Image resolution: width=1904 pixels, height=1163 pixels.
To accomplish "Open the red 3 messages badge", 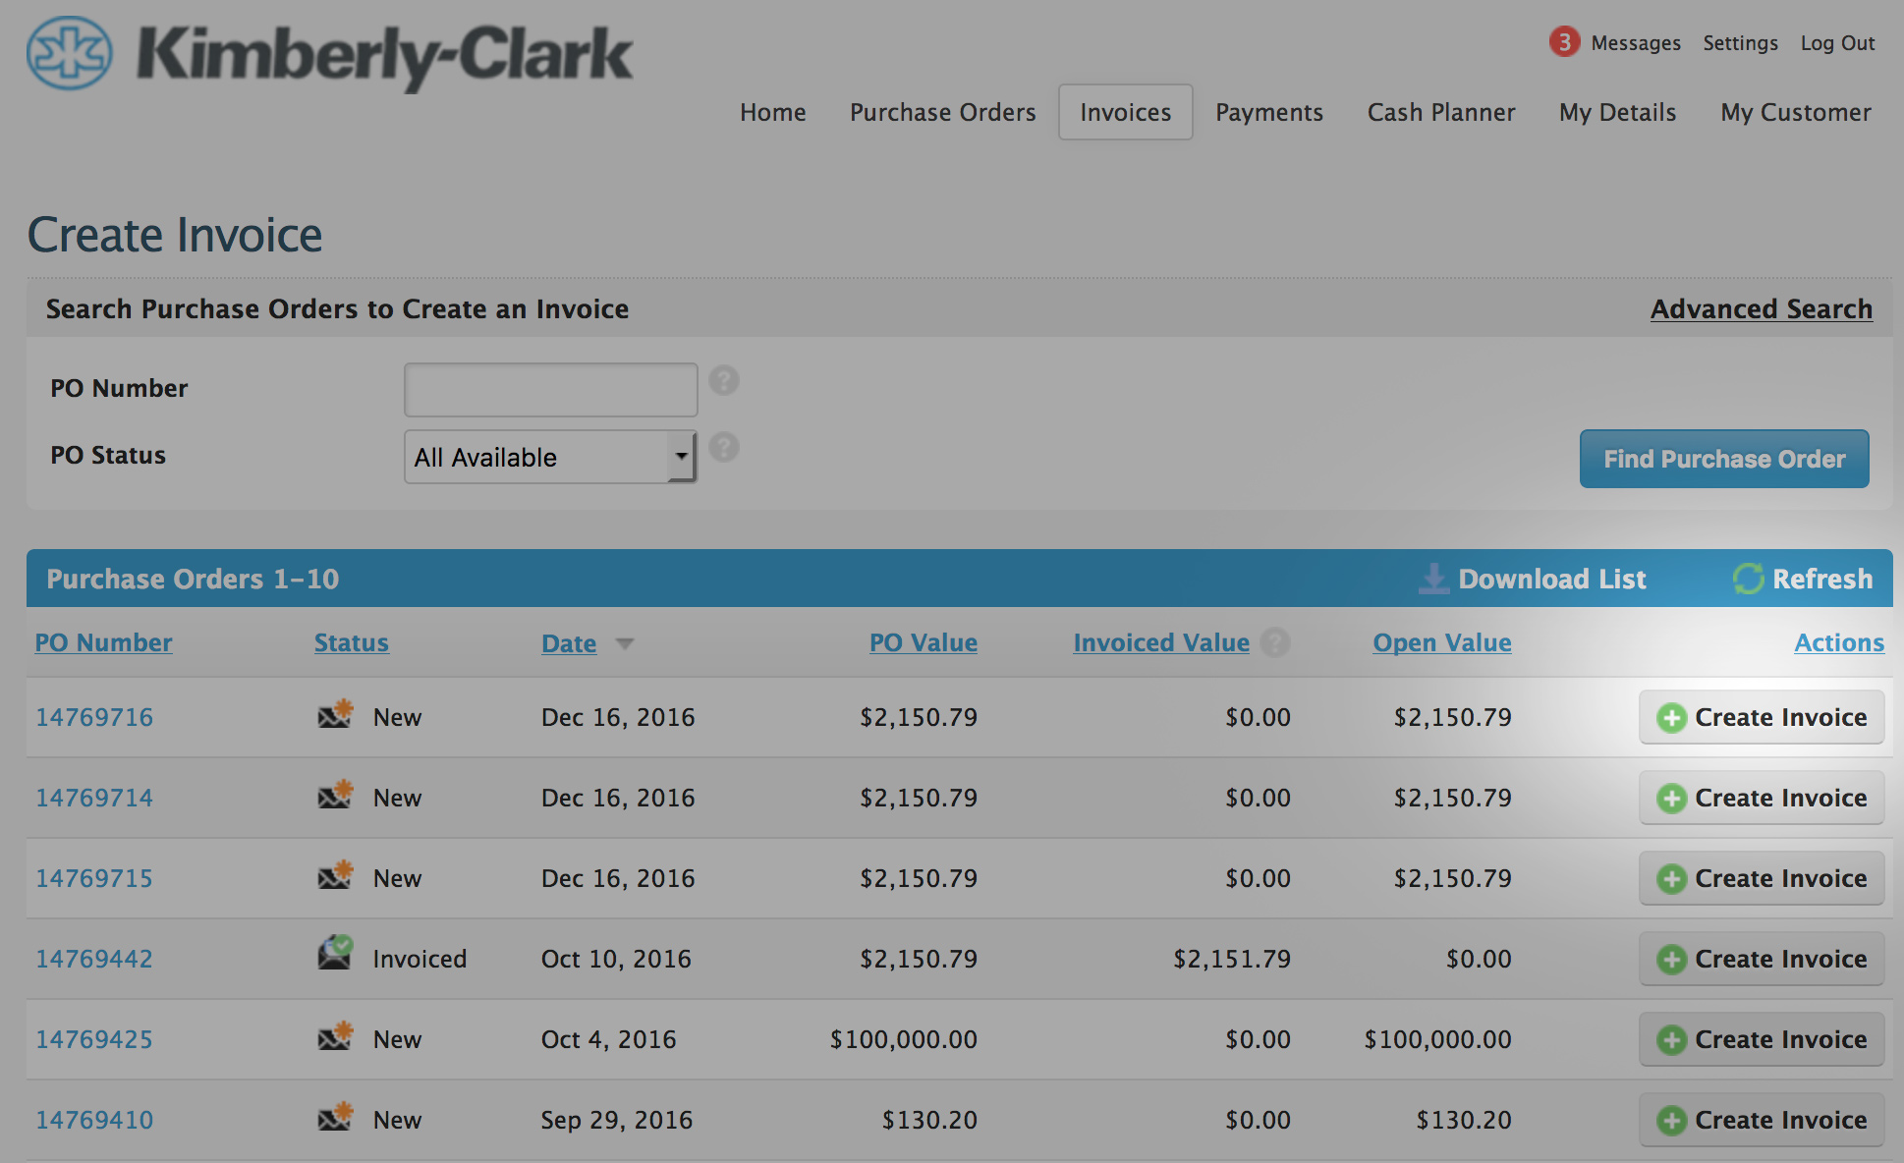I will (1564, 42).
